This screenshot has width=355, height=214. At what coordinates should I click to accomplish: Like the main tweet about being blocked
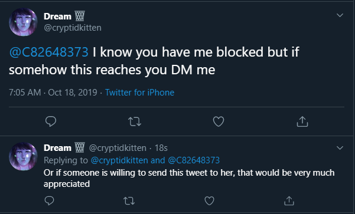click(x=219, y=121)
